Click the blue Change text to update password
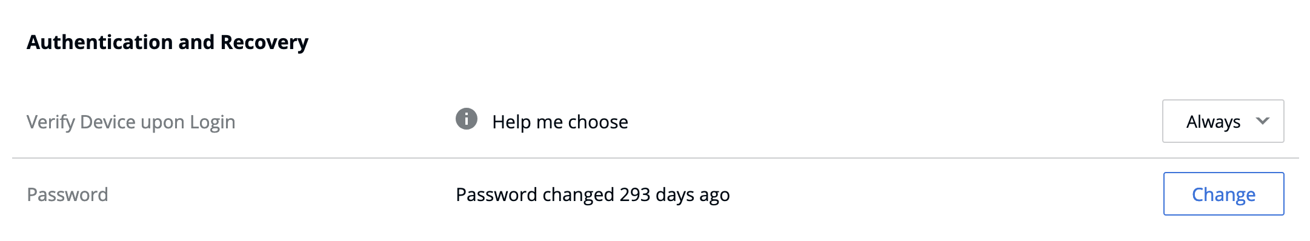This screenshot has height=241, width=1310. tap(1223, 195)
